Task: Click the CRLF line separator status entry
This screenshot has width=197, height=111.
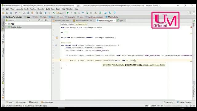Action: pos(153,106)
